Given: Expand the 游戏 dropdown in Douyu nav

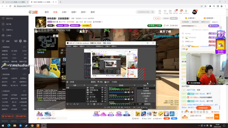Looking at the screenshot, I should pos(84,12).
